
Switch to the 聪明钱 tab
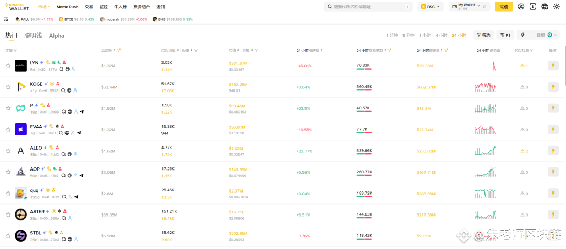(x=33, y=36)
